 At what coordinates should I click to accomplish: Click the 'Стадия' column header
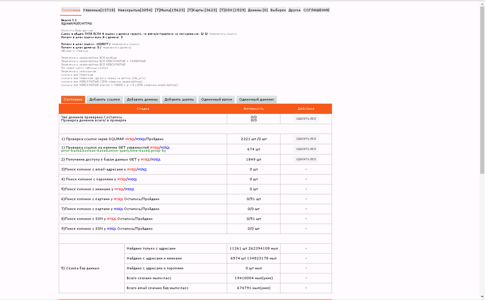(x=143, y=109)
